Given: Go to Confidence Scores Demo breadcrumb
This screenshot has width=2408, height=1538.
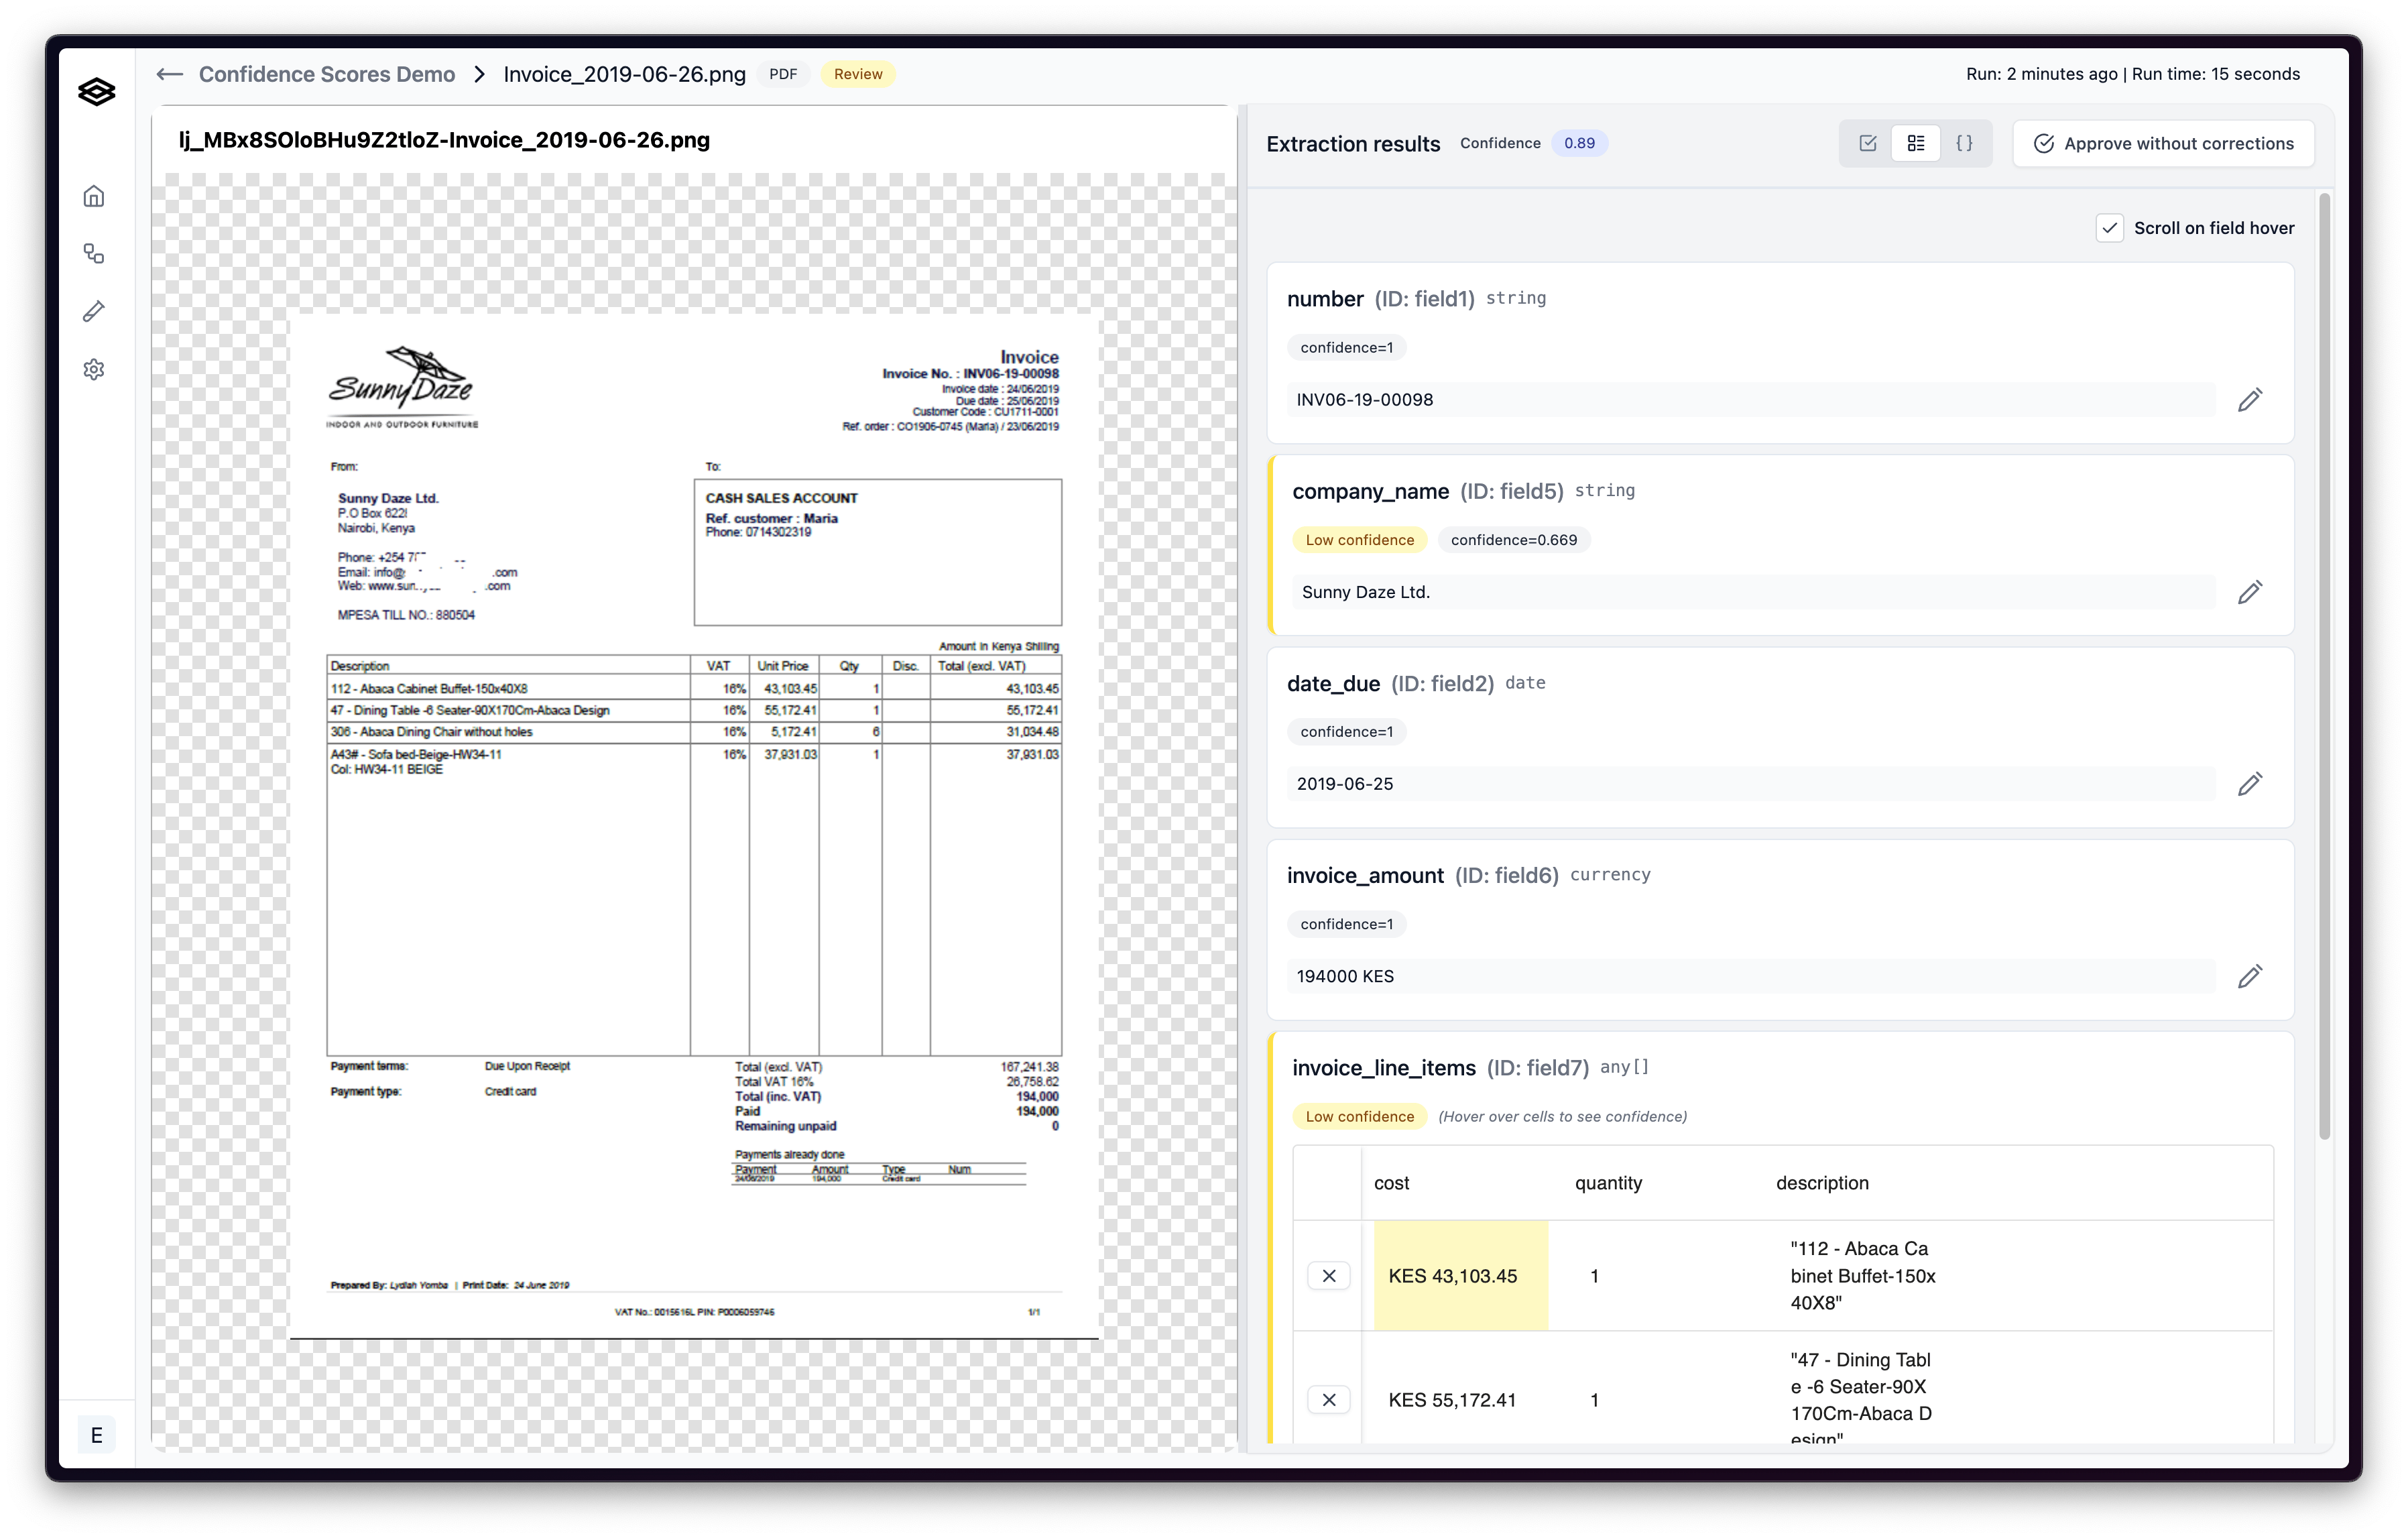Looking at the screenshot, I should (x=326, y=74).
